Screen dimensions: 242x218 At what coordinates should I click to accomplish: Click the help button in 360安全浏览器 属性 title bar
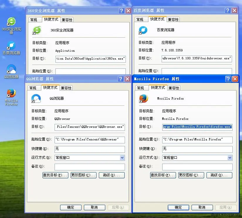click(x=121, y=11)
